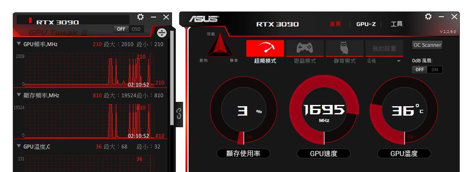Toggle the OSD option in monitor window

pos(136,29)
